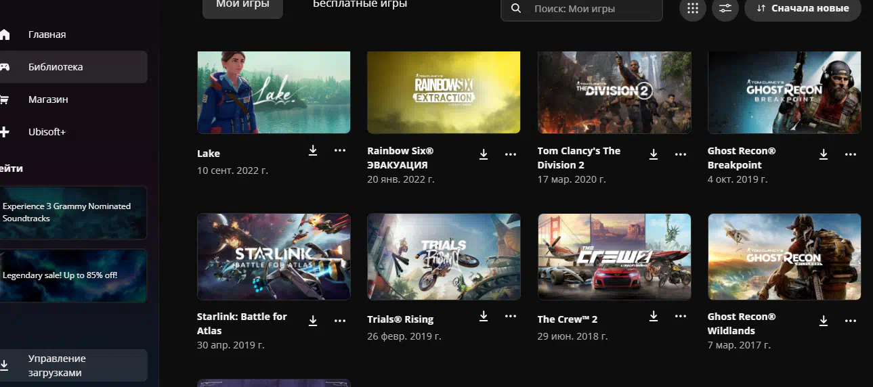
Task: Click the Starlink: Battle for Atlas title
Action: click(242, 323)
